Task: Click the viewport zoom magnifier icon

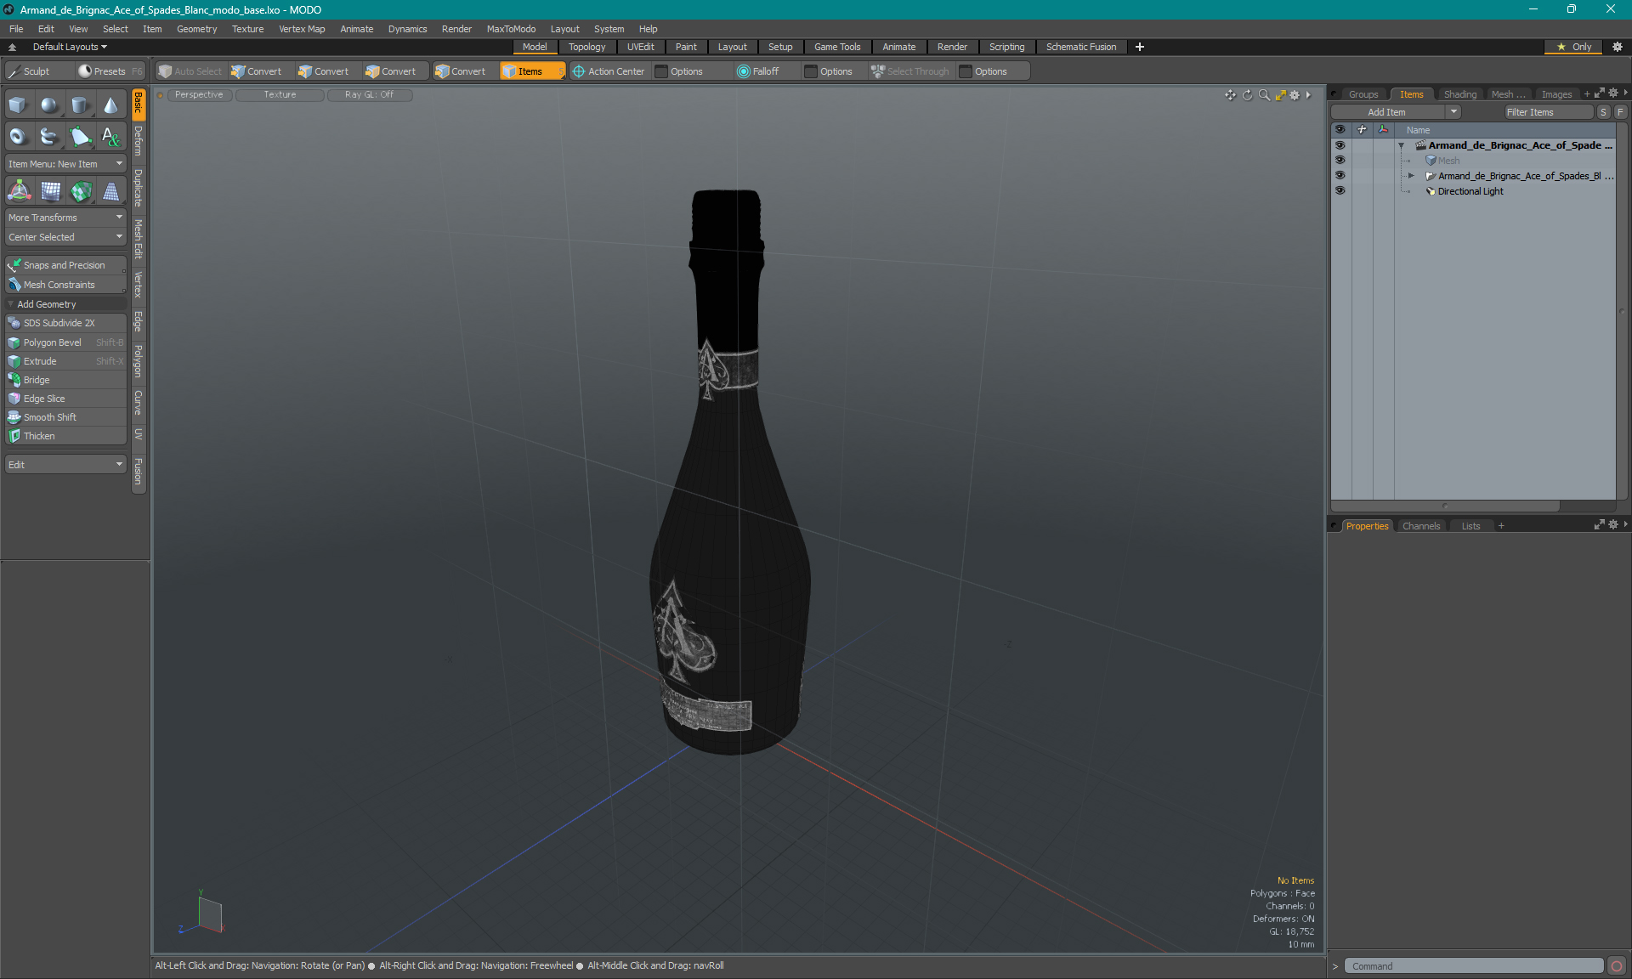Action: [1264, 95]
